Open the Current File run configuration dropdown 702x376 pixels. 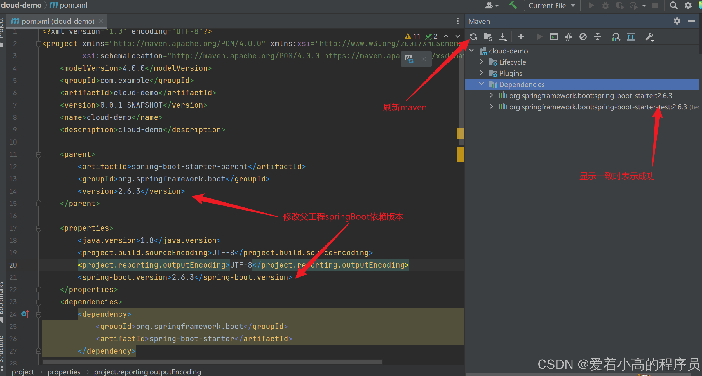[552, 6]
